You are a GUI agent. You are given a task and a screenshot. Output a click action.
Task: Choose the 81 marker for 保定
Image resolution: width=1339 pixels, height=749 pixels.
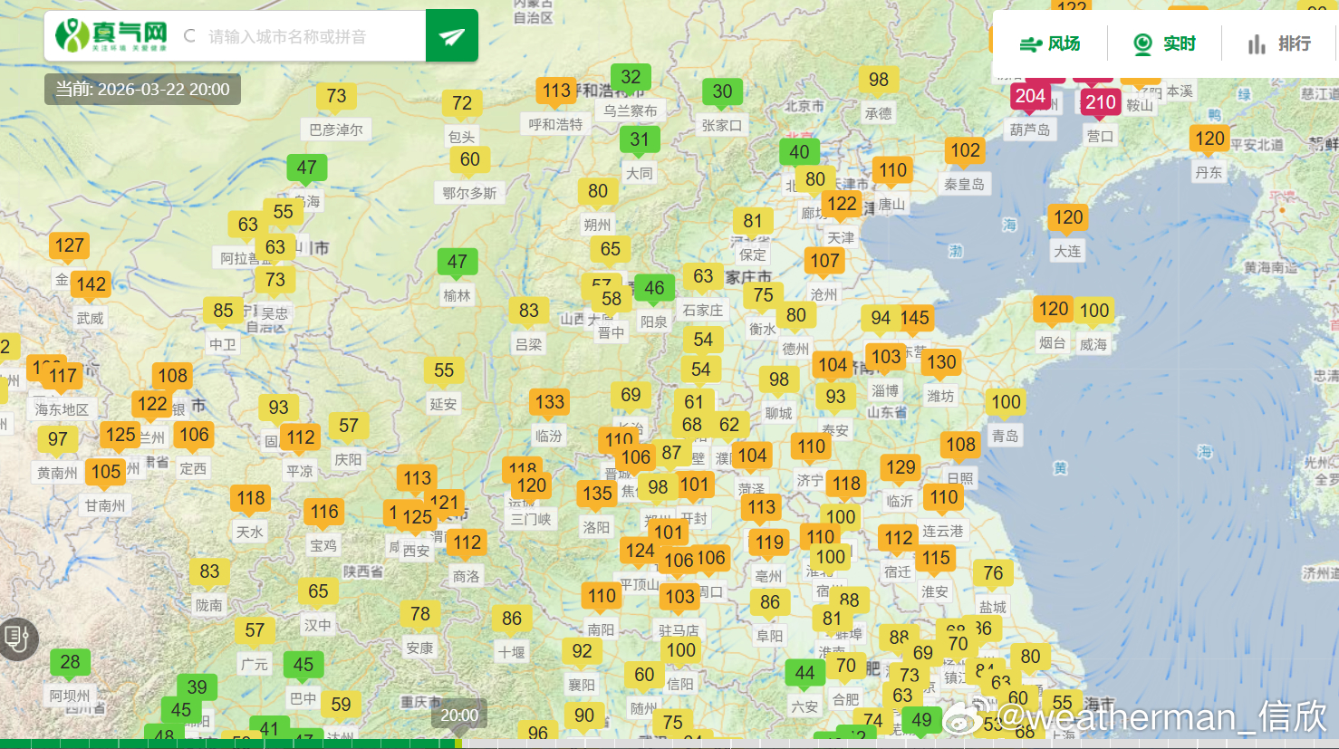pyautogui.click(x=753, y=221)
